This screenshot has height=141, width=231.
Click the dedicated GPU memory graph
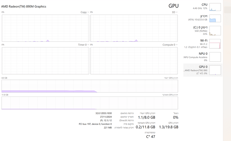pos(90,86)
